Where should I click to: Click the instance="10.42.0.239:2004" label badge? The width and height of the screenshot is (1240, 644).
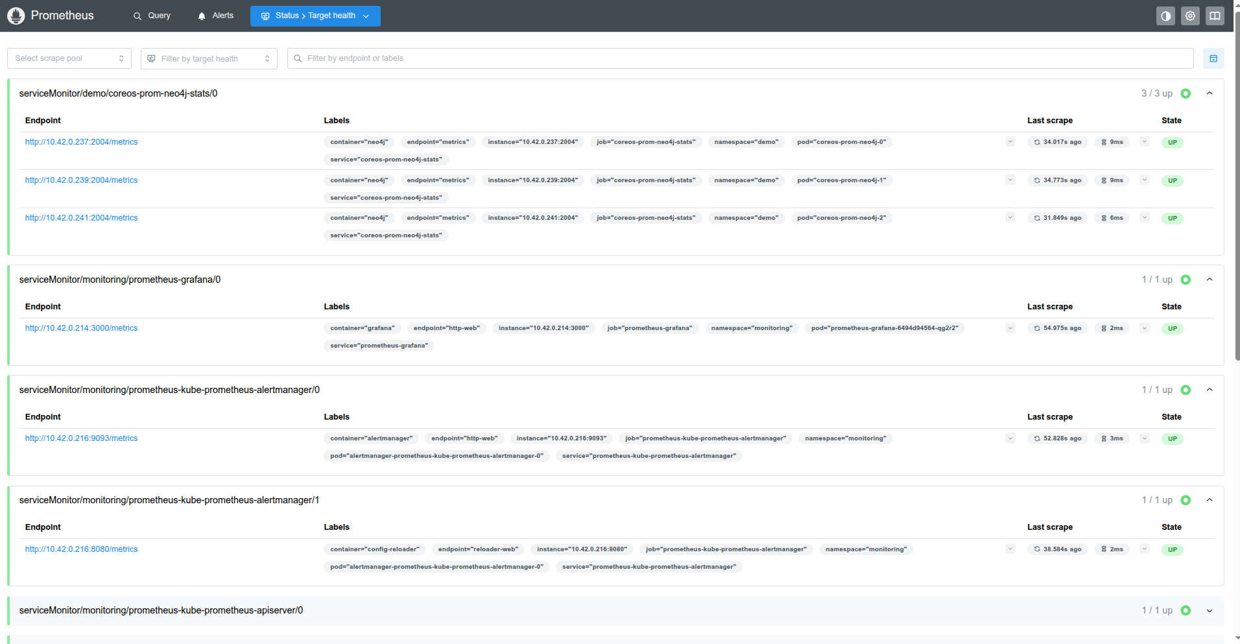(x=533, y=180)
